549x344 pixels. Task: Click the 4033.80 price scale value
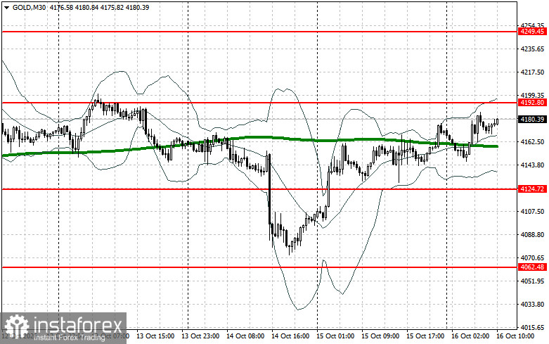point(532,305)
